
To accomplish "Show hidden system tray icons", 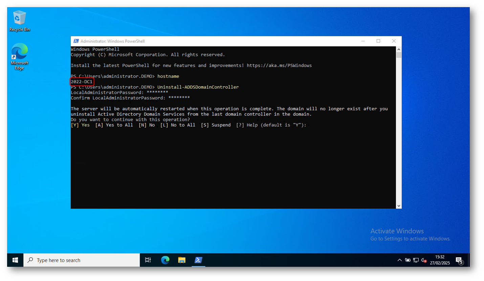I will [x=399, y=260].
